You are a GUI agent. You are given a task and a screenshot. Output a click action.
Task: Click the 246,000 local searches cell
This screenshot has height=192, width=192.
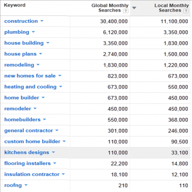[x=178, y=131]
